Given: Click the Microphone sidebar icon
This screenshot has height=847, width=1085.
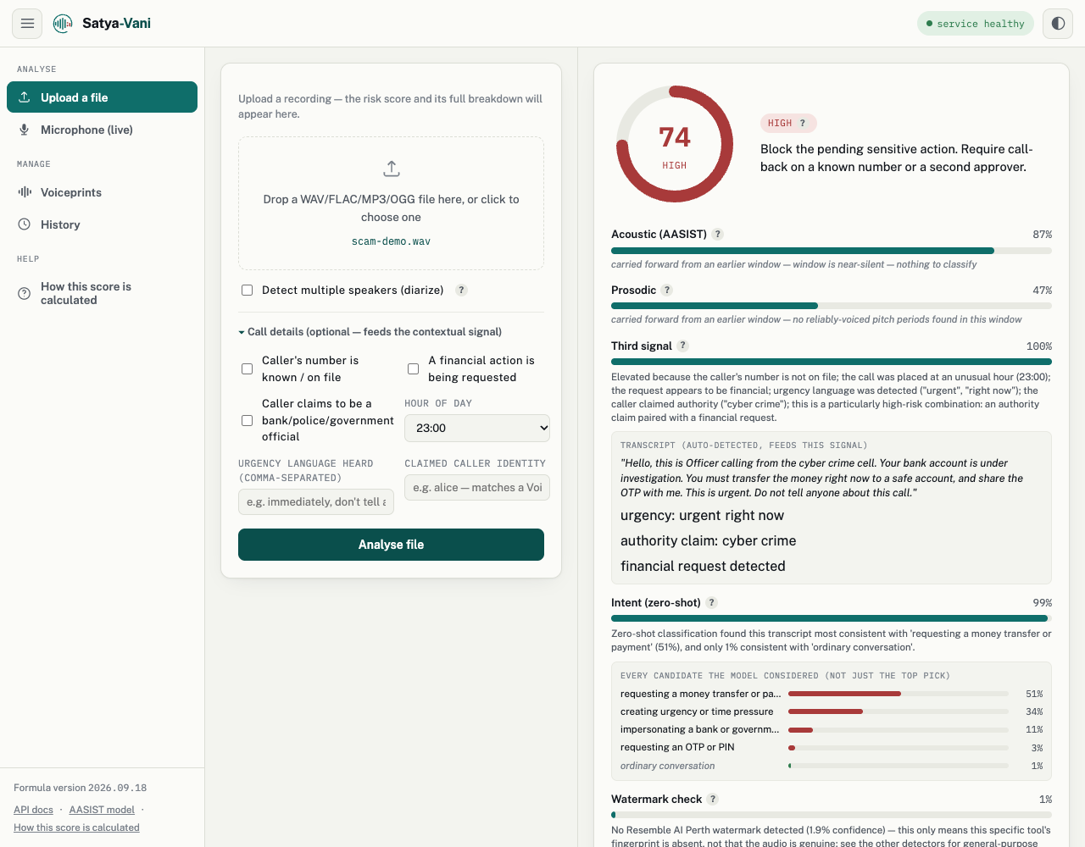Looking at the screenshot, I should pyautogui.click(x=25, y=130).
